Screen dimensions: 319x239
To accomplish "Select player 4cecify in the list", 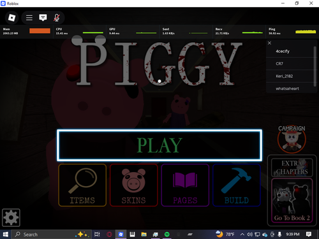I will pyautogui.click(x=290, y=51).
